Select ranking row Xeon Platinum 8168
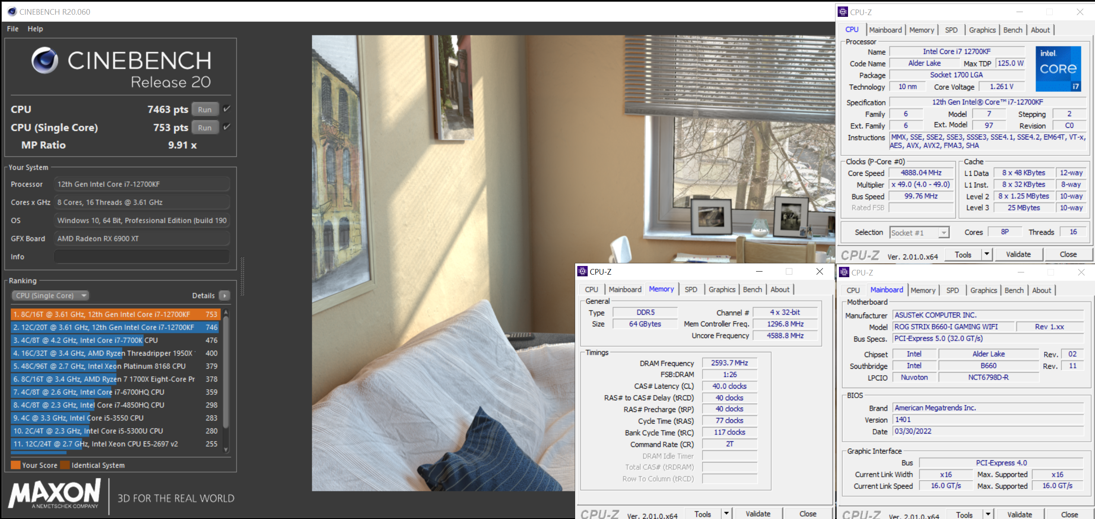1095x519 pixels. [115, 366]
